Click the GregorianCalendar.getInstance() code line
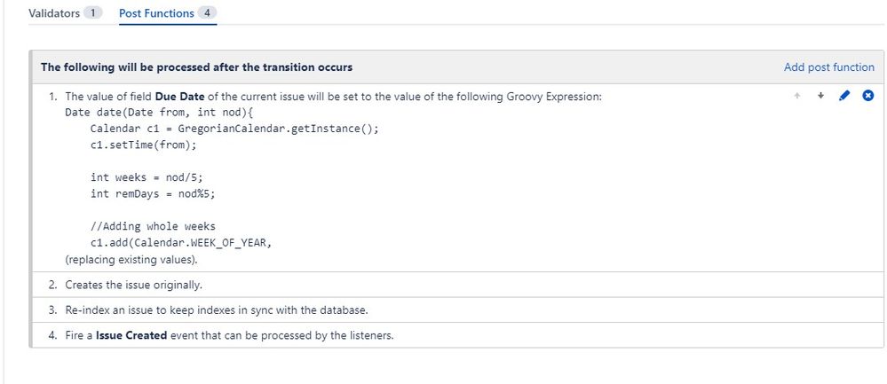The image size is (887, 384). (x=234, y=129)
